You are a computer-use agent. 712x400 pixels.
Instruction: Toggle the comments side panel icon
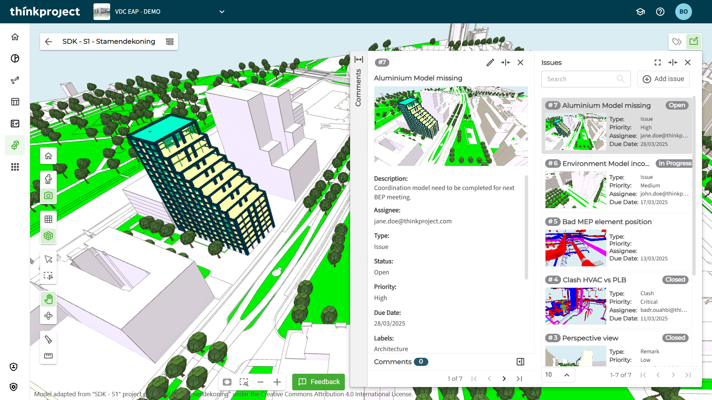(x=520, y=362)
